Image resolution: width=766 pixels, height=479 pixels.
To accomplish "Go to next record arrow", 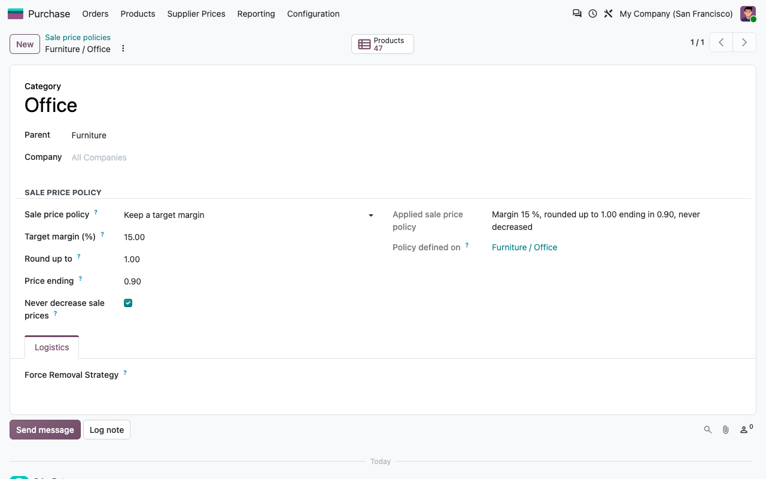I will (744, 43).
